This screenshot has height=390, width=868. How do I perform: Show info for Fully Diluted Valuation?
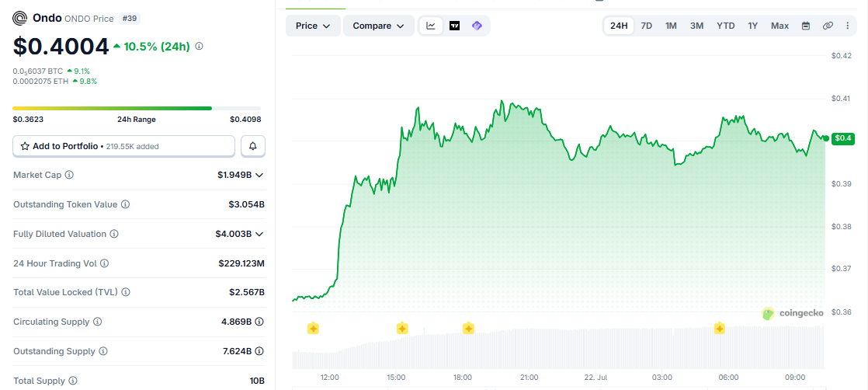coord(114,234)
